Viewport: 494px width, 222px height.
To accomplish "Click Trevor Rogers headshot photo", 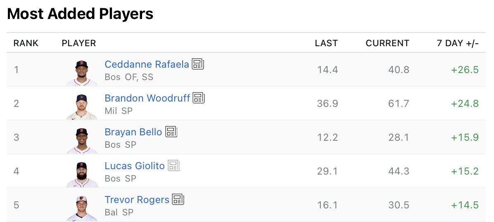I will tap(82, 208).
